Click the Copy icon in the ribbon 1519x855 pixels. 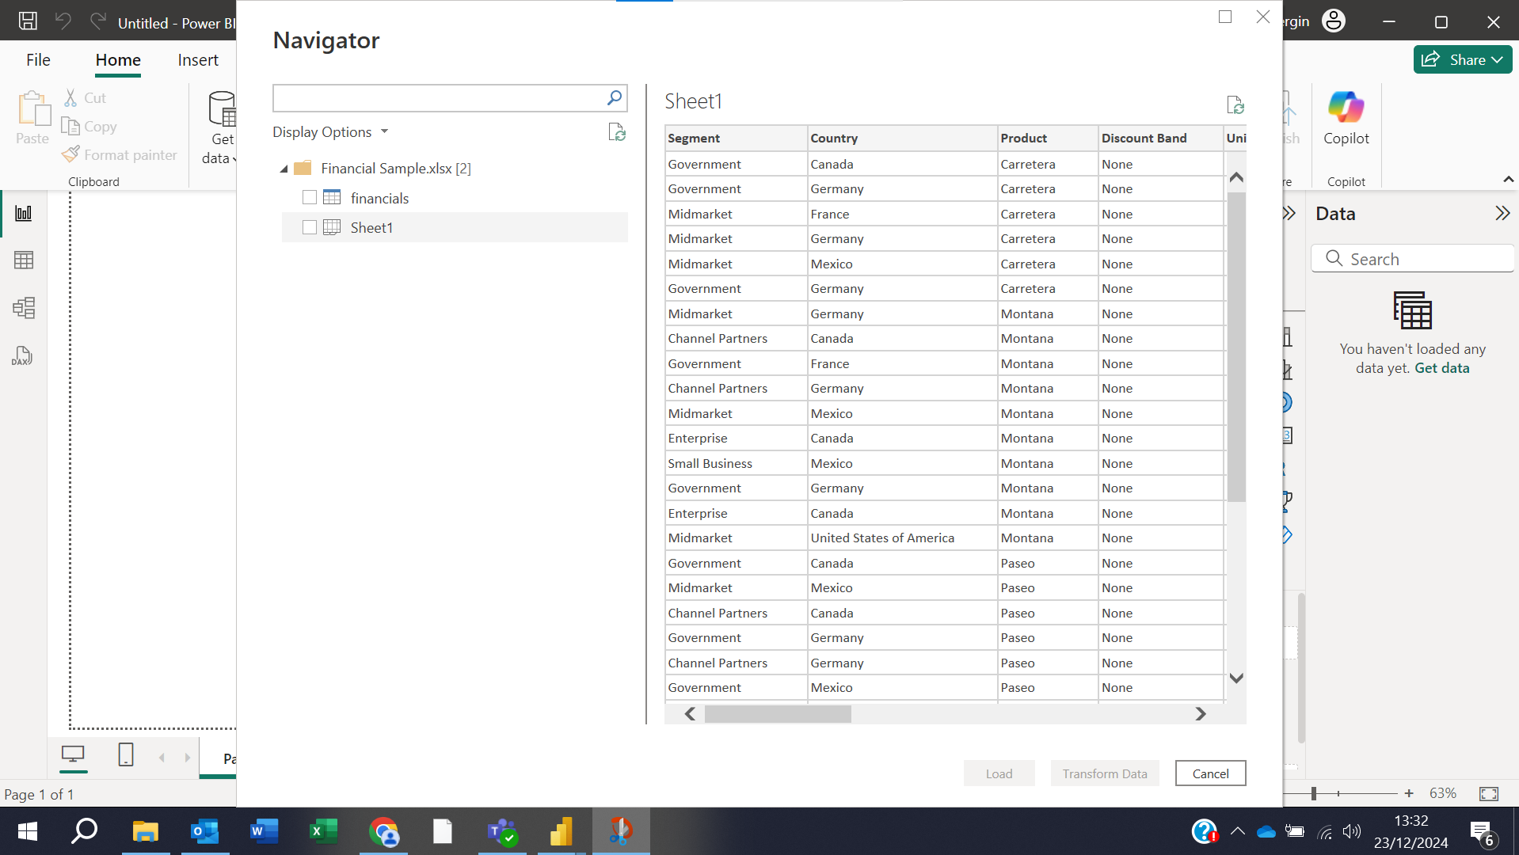[x=70, y=126]
